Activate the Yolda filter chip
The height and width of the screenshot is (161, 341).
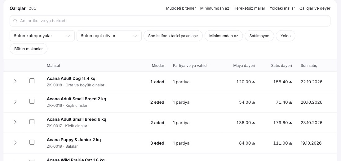[286, 36]
